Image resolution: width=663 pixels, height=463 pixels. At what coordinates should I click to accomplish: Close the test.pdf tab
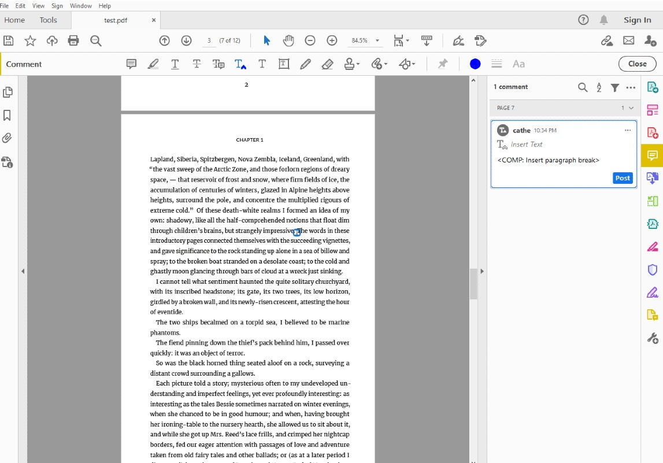154,20
